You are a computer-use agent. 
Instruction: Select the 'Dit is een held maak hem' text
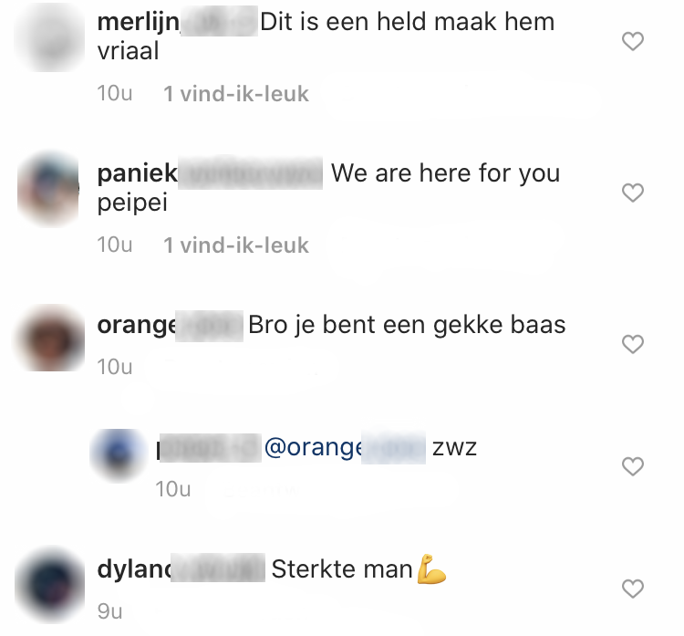click(x=408, y=22)
